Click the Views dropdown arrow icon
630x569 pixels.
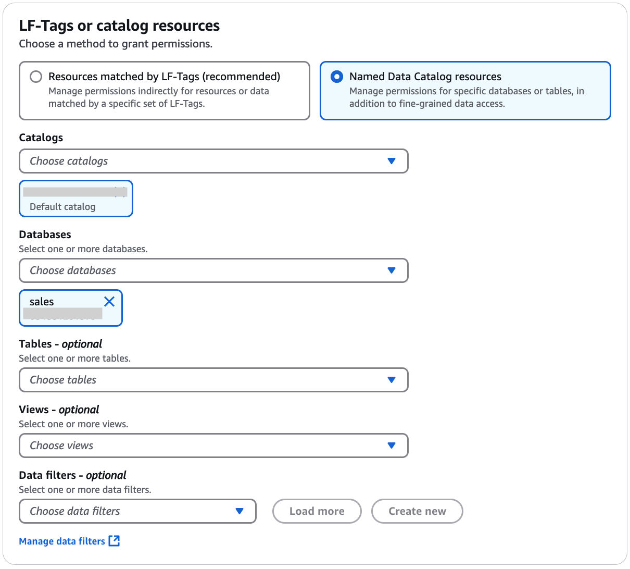click(392, 446)
